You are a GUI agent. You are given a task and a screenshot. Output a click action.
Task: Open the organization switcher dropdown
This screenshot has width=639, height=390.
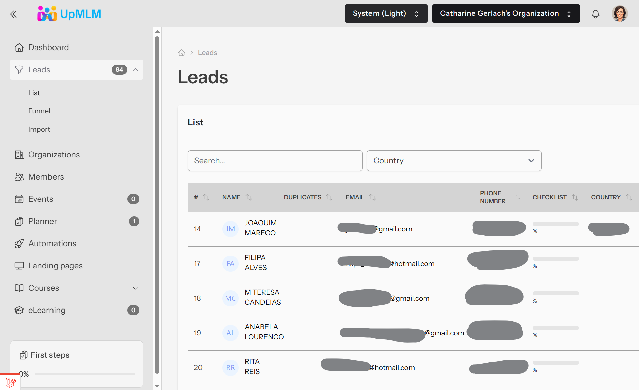coord(506,14)
